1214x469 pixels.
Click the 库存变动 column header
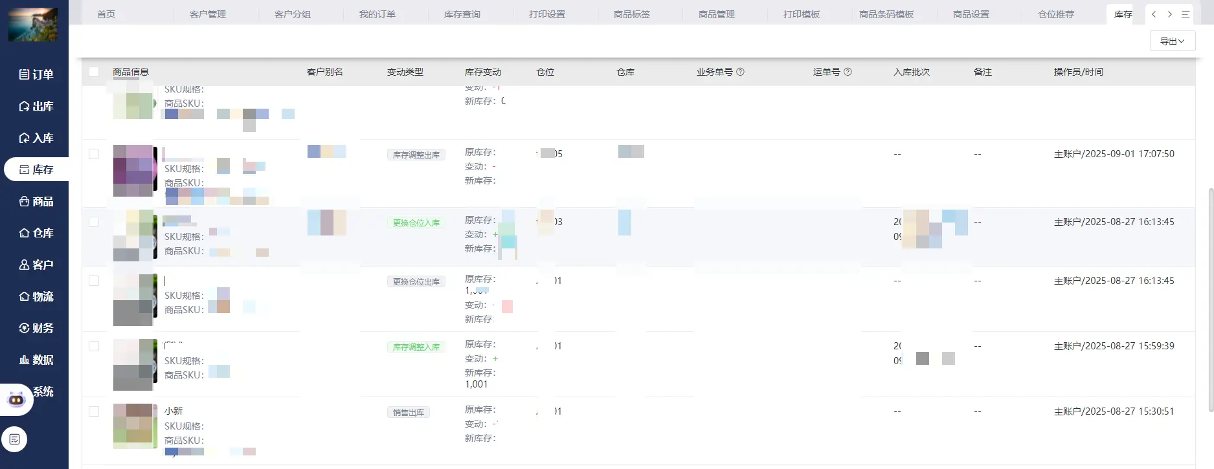(483, 72)
